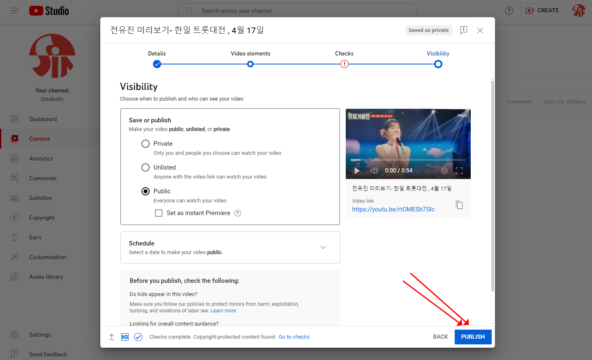This screenshot has height=360, width=592.
Task: Click the HD processing status icon
Action: tap(125, 337)
